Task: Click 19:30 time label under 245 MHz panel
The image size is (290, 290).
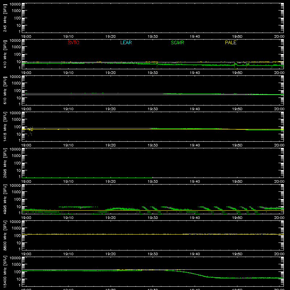Action: click(x=153, y=37)
